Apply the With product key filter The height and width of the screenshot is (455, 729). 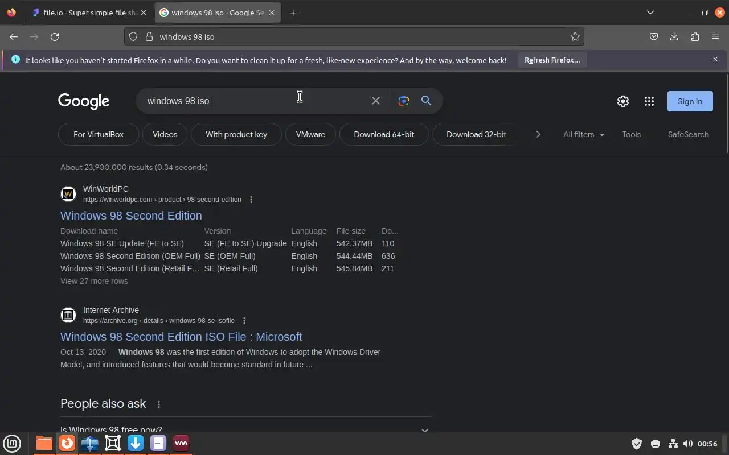tap(236, 134)
